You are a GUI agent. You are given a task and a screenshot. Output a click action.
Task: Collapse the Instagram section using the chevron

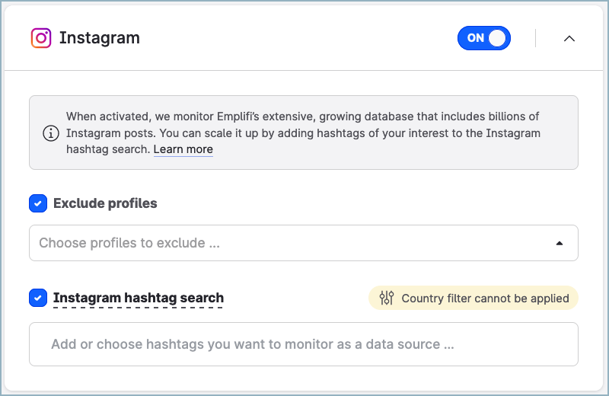click(x=569, y=38)
